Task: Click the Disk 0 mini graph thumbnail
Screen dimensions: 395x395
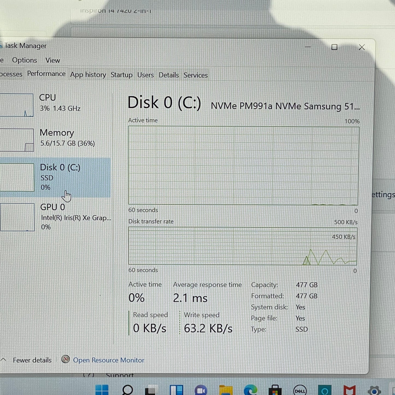Action: click(x=17, y=177)
